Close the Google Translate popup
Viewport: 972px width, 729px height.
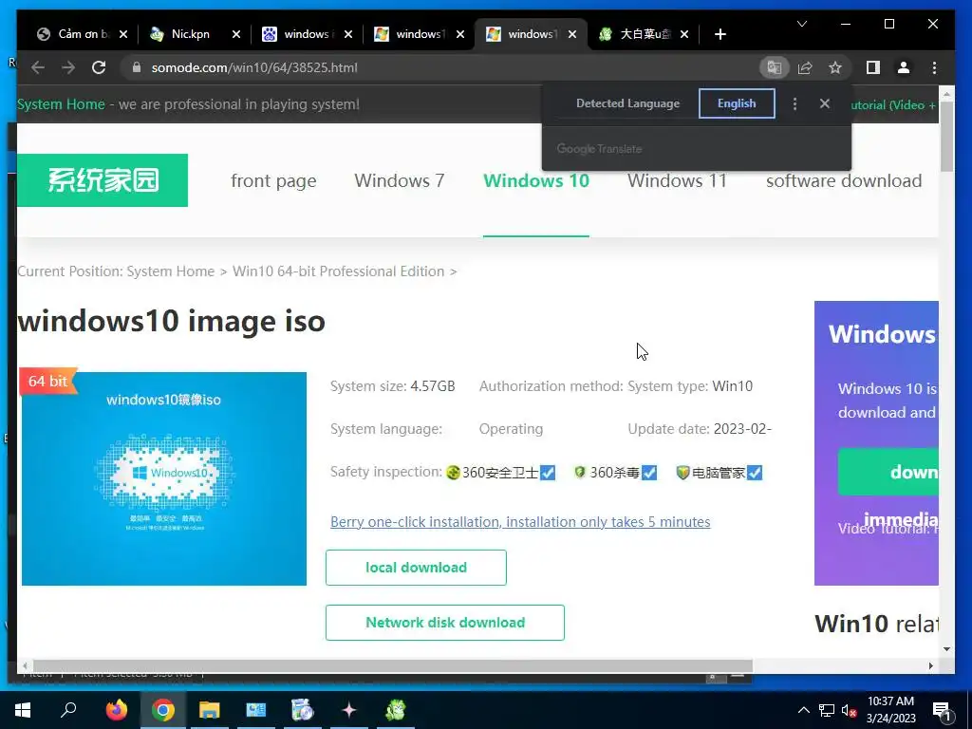point(825,103)
